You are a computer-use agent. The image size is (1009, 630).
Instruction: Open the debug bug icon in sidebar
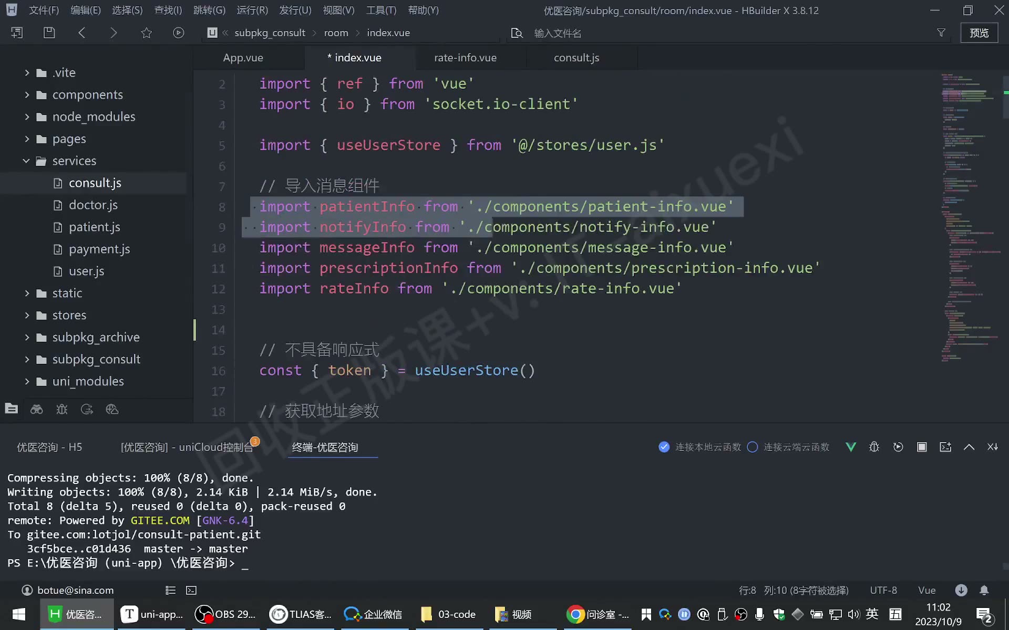(61, 409)
